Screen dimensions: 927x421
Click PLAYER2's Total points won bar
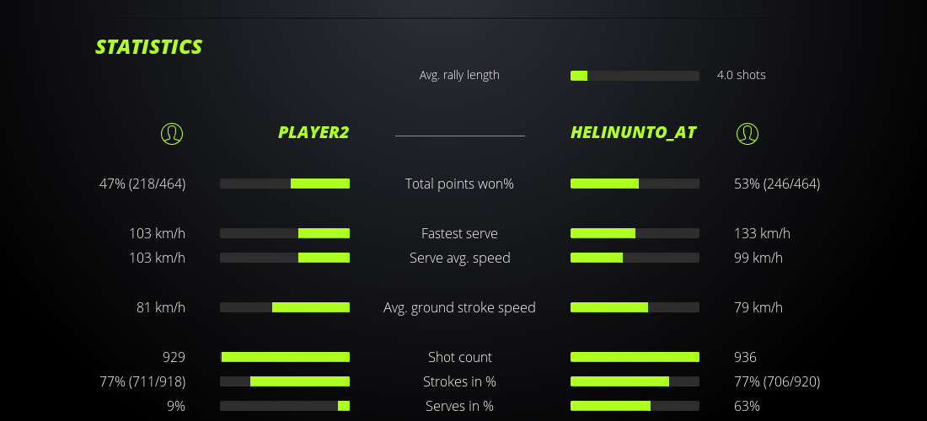point(285,184)
